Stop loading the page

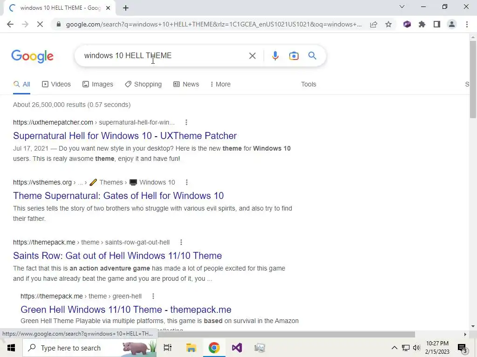pos(40,24)
